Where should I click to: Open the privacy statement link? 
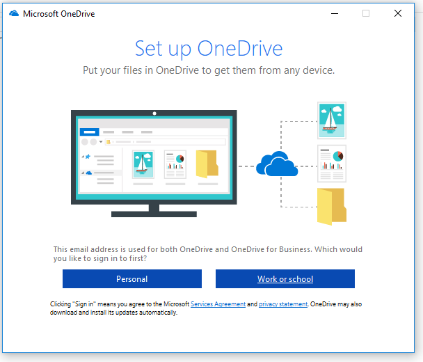tap(283, 304)
